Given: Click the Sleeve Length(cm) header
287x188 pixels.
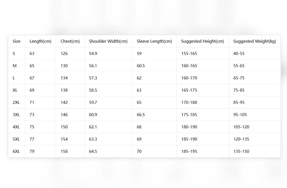Looking at the screenshot, I should 154,41.
